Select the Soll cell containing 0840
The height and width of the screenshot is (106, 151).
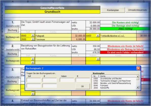click(x=28, y=36)
